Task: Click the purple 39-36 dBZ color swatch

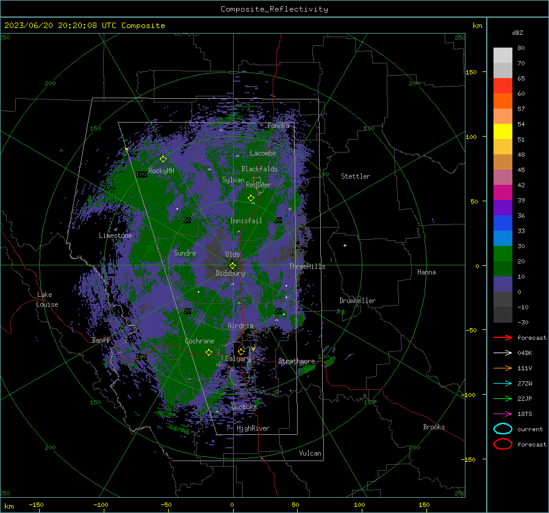Action: pyautogui.click(x=503, y=207)
